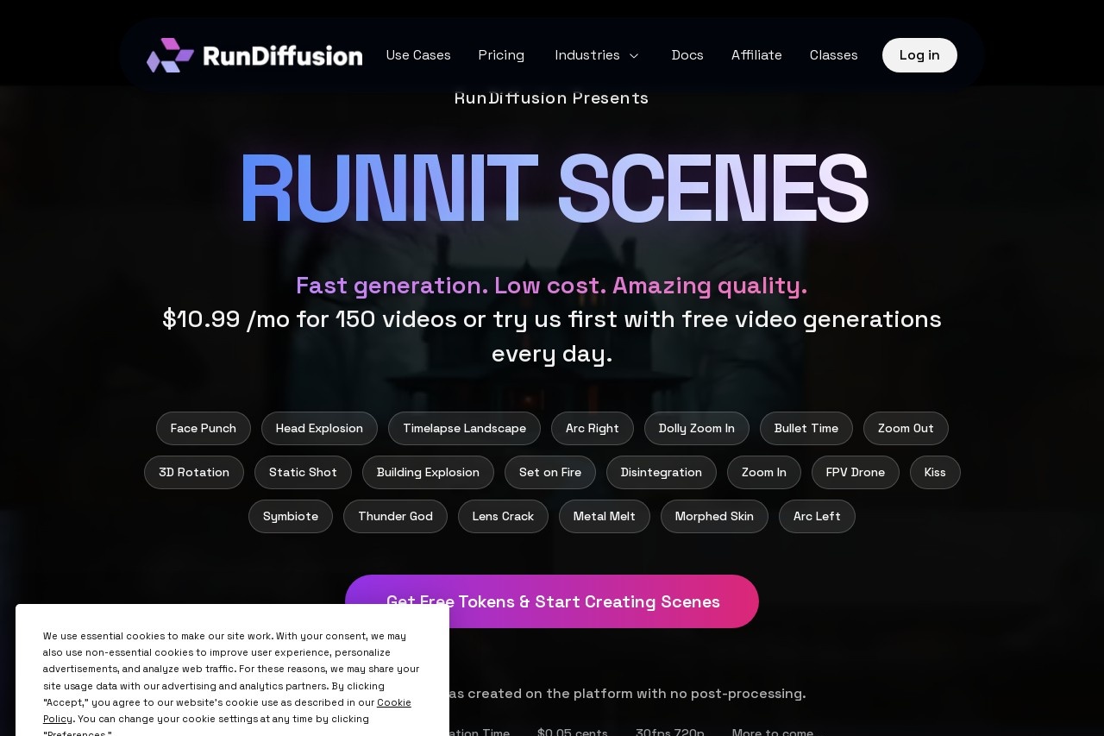Image resolution: width=1104 pixels, height=736 pixels.
Task: Choose the Morphed Skin tag
Action: 714,516
